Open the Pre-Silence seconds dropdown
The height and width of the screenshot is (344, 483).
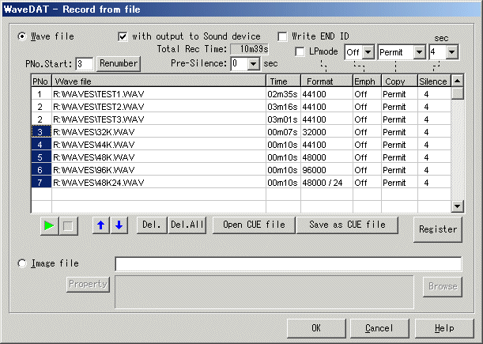253,63
